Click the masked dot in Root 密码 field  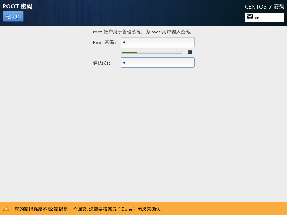point(124,42)
